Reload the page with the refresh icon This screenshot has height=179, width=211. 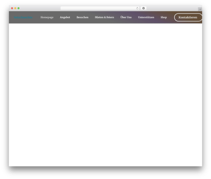137,8
